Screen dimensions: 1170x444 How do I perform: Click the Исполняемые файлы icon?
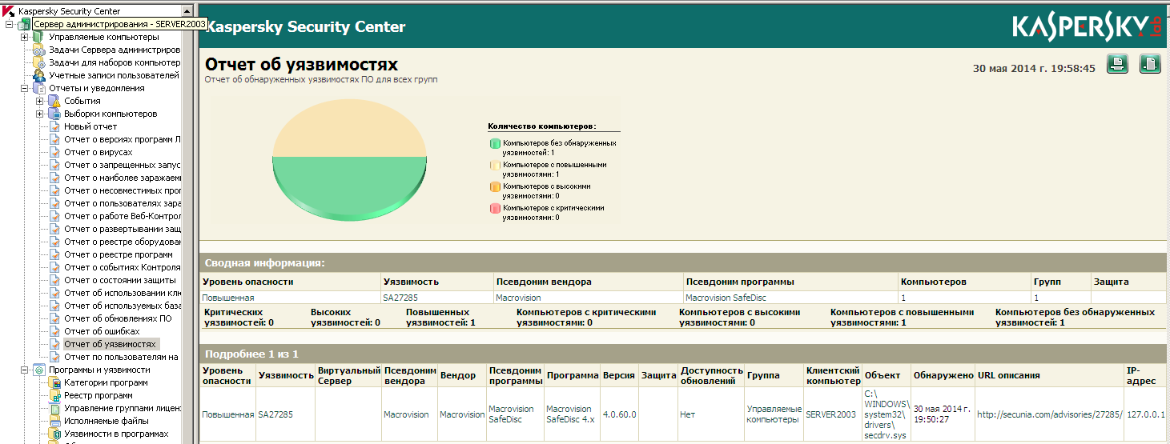[54, 421]
